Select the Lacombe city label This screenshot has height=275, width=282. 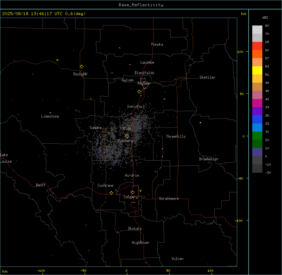[x=147, y=62]
